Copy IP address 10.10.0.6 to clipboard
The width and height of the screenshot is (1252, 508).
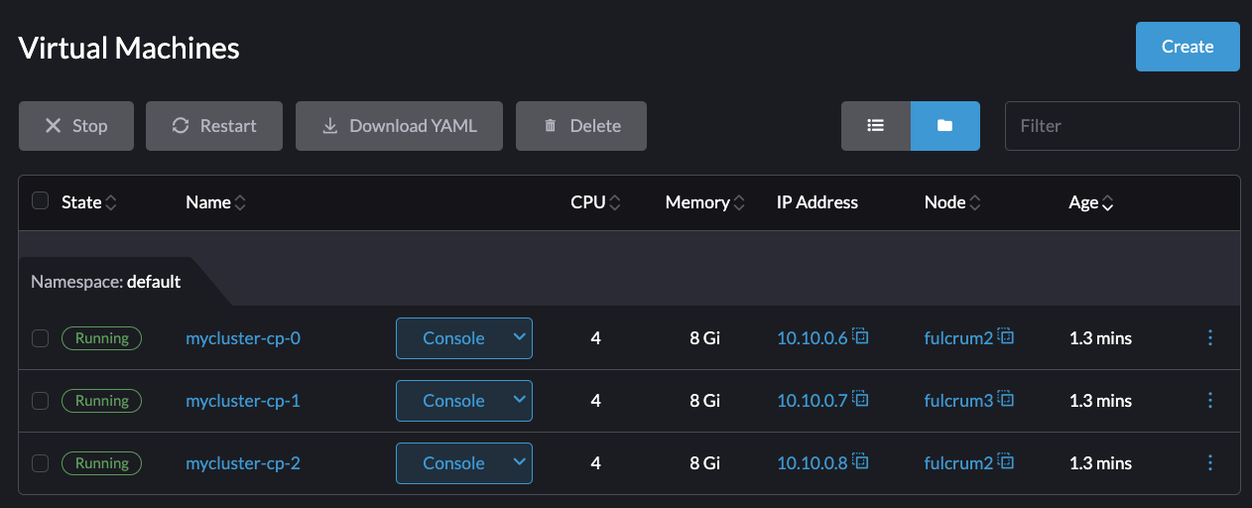point(861,336)
